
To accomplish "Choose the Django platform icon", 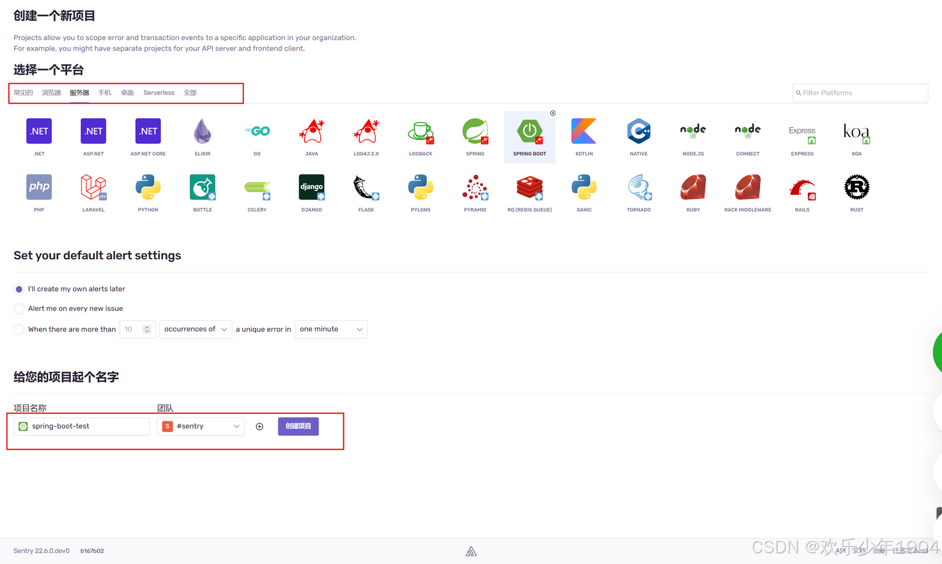I will pyautogui.click(x=312, y=188).
